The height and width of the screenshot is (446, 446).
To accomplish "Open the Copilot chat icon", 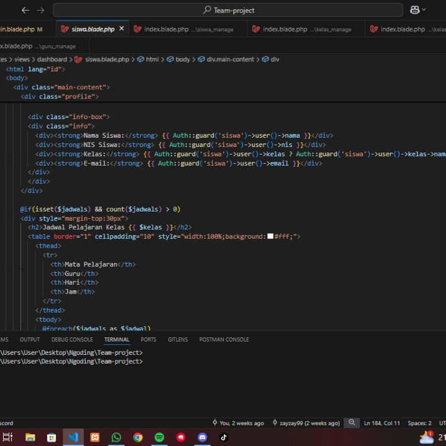I will (x=414, y=10).
